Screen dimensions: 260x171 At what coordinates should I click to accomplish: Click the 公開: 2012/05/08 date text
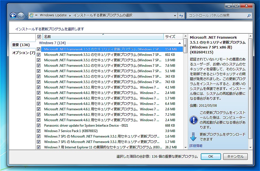(x=203, y=106)
